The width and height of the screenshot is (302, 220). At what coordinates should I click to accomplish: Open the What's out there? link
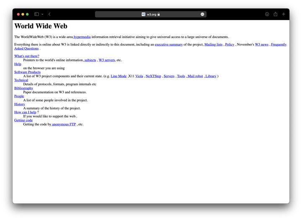(26, 56)
